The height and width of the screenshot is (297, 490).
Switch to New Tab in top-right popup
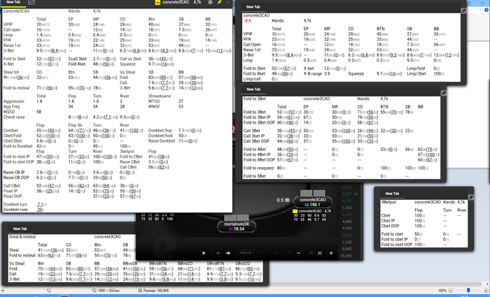coord(253,7)
